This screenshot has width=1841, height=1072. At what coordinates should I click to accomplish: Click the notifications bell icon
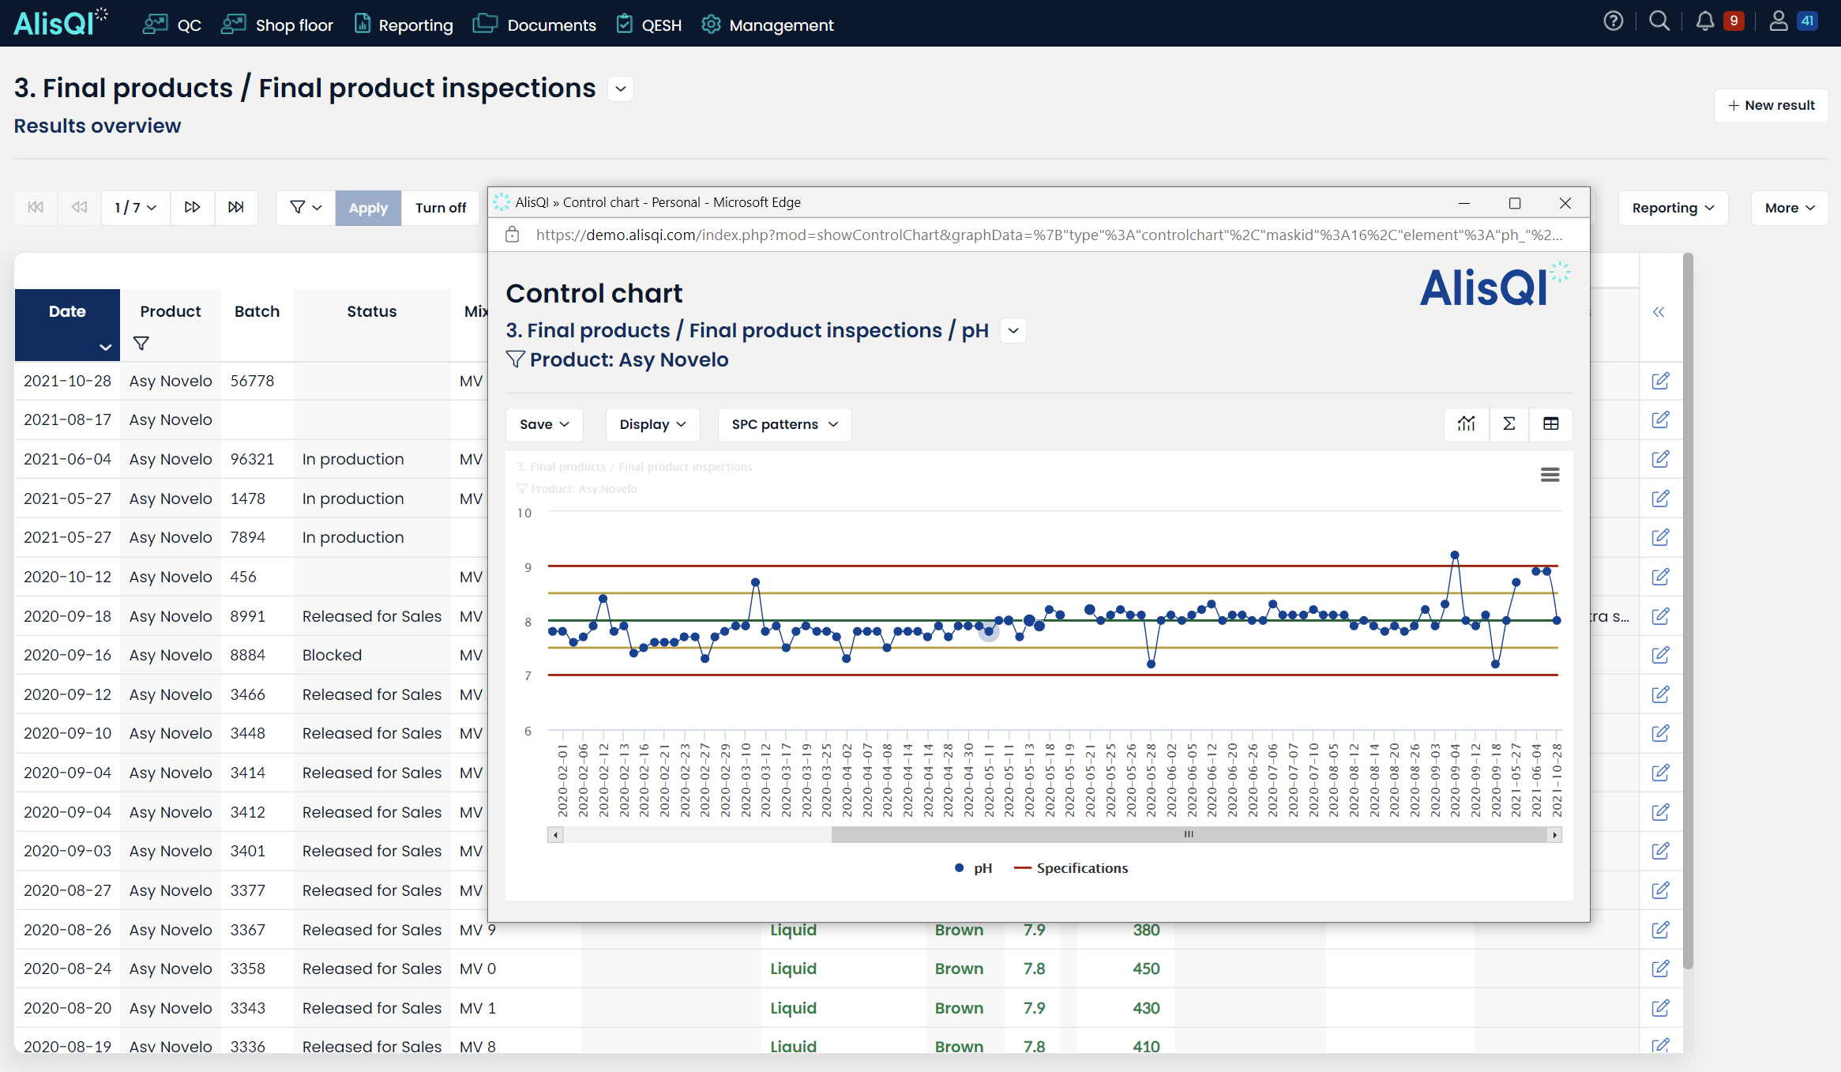click(x=1704, y=22)
